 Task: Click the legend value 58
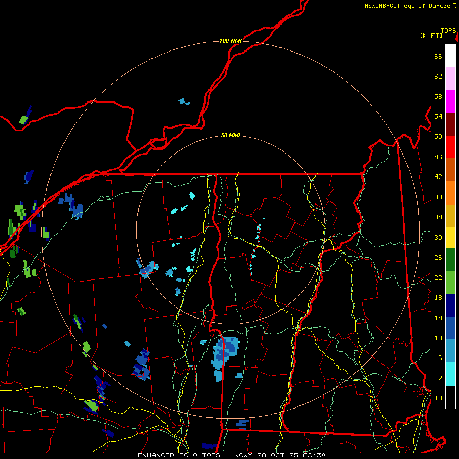(x=438, y=96)
